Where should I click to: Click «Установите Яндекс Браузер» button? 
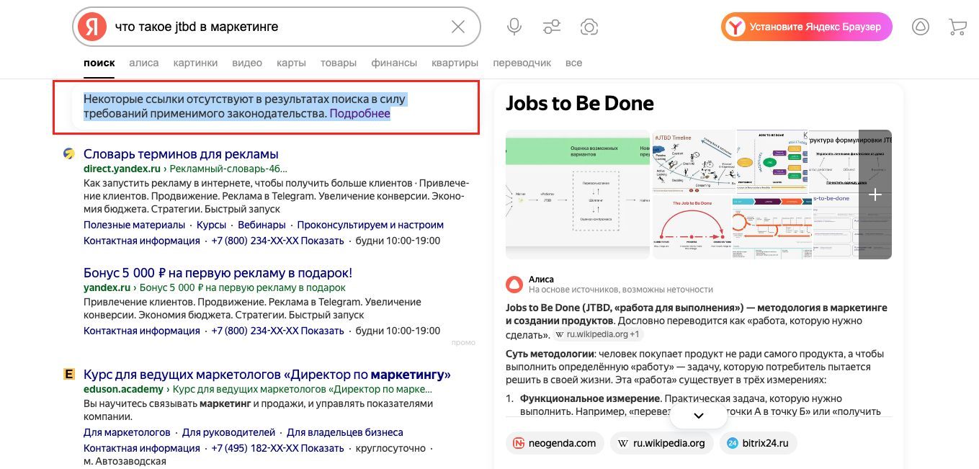click(806, 26)
